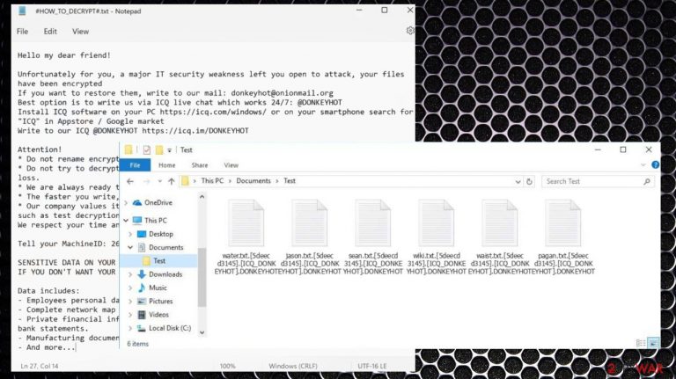676x379 pixels.
Task: Select Videos in navigation pane
Action: pos(158,315)
